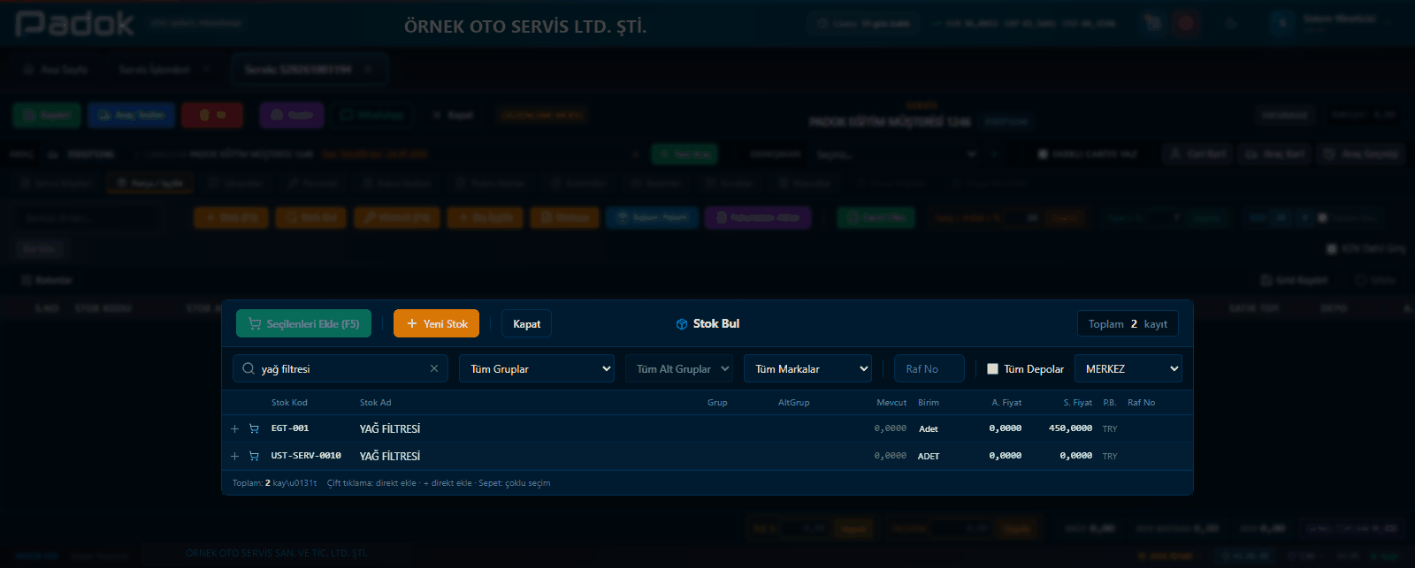Open the MERKEZ warehouse dropdown
The width and height of the screenshot is (1415, 568).
click(x=1128, y=368)
